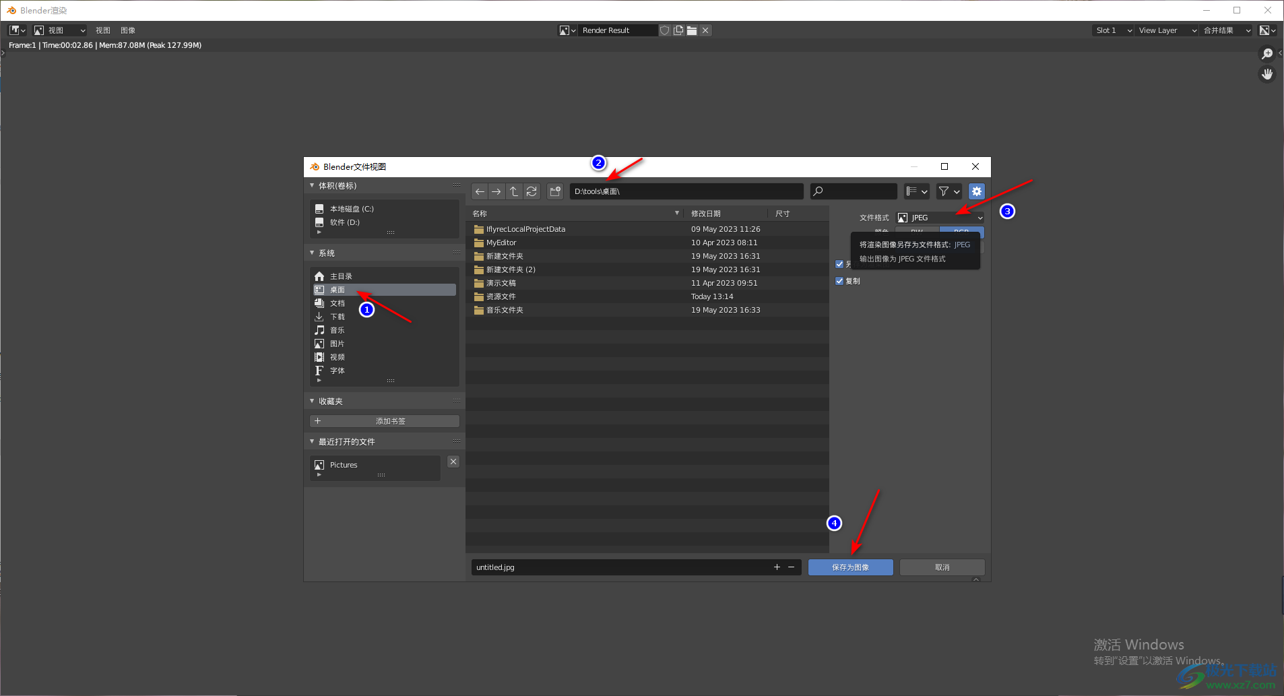The width and height of the screenshot is (1284, 696).
Task: Open View Layer dropdown
Action: pyautogui.click(x=1166, y=30)
